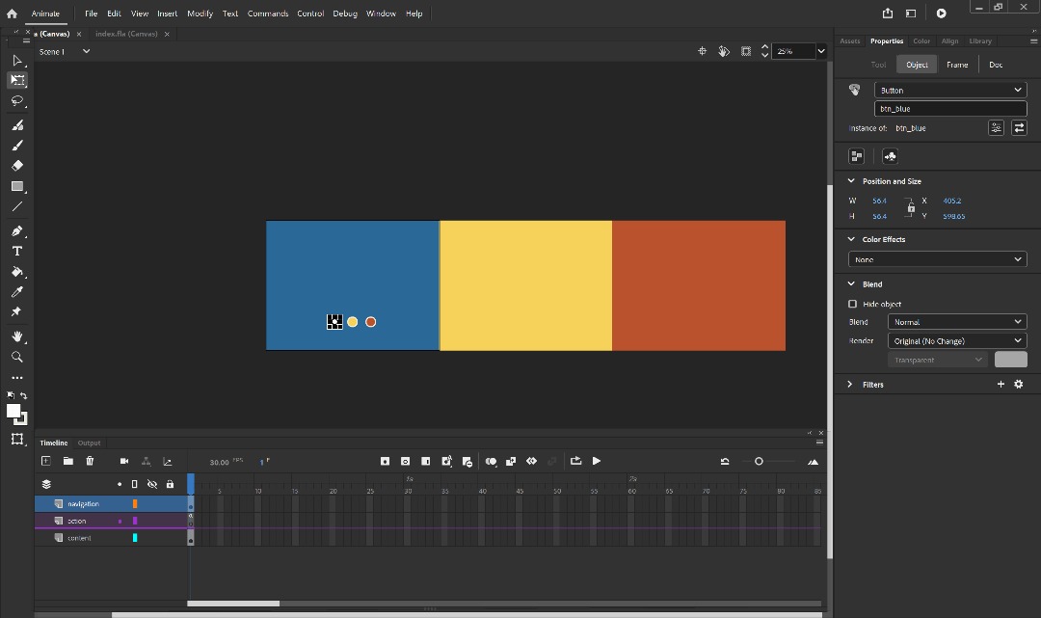
Task: Select the Eraser tool
Action: point(17,165)
